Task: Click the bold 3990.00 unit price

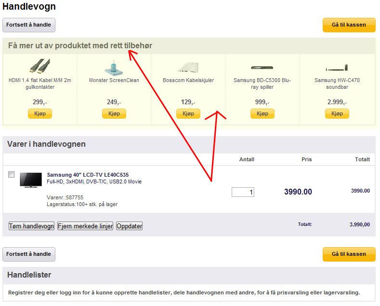Action: pos(298,192)
